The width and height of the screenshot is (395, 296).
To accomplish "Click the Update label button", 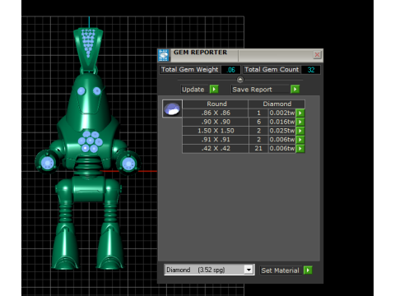I will coord(194,90).
